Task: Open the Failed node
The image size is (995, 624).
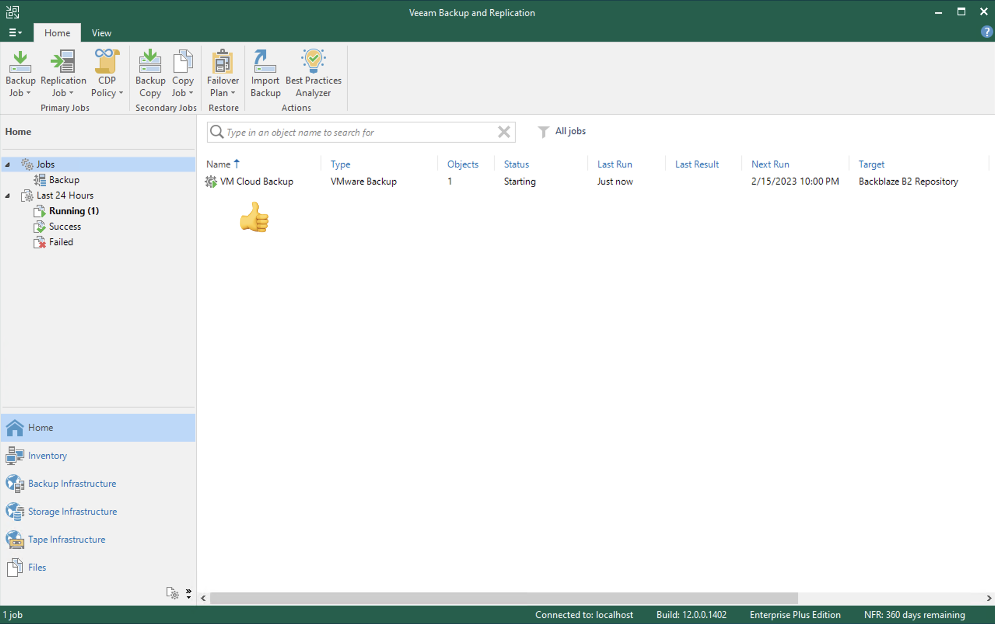Action: pos(61,242)
